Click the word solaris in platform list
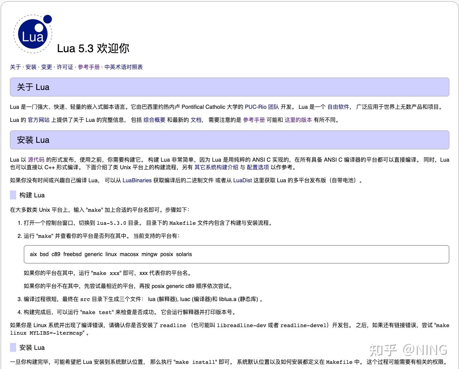The height and width of the screenshot is (369, 459). (184, 254)
